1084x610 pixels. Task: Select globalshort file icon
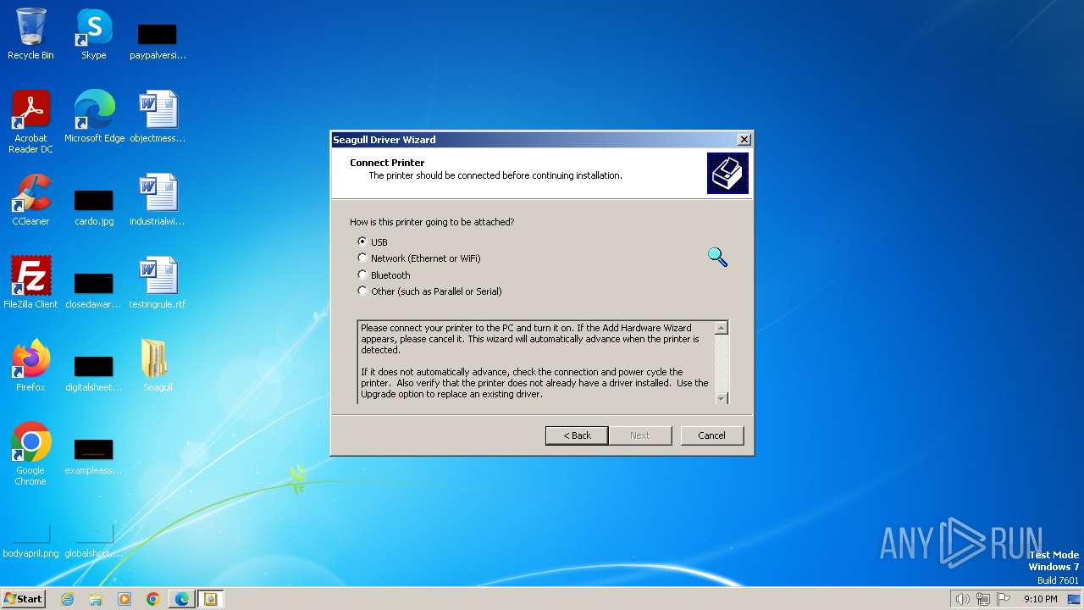coord(94,540)
